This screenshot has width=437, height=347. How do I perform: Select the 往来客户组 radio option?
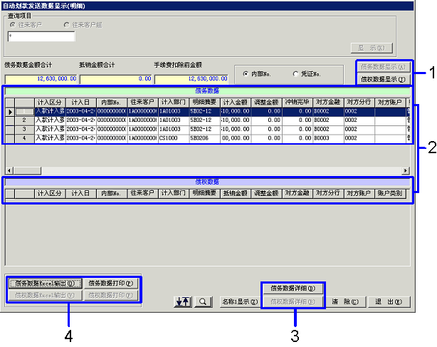(x=67, y=25)
